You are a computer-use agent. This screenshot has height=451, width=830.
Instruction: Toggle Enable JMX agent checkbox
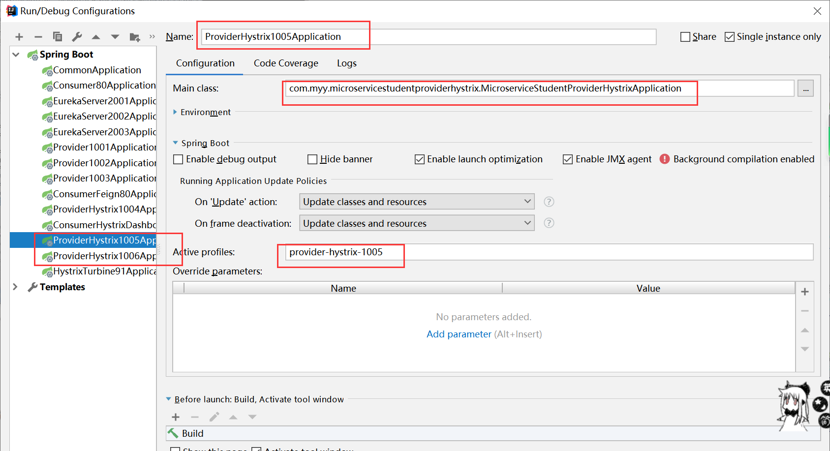pyautogui.click(x=568, y=159)
